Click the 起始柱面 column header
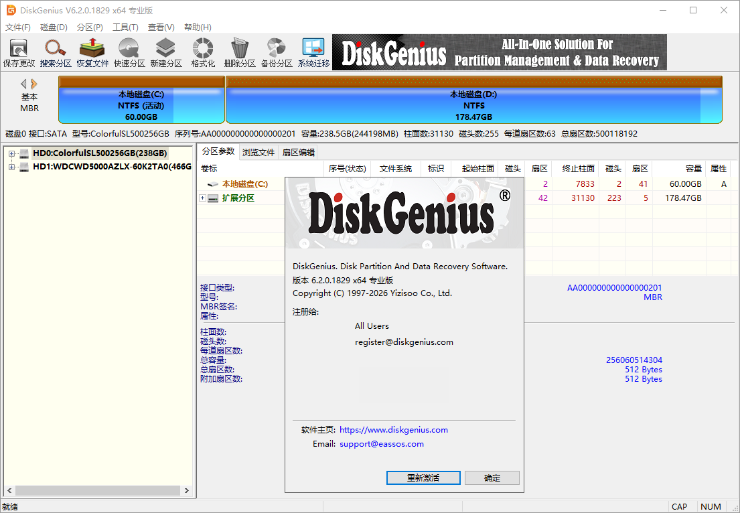Viewport: 740px width, 513px height. coord(474,169)
